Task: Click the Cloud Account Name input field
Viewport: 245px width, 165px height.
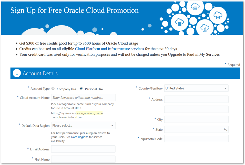Action: (x=83, y=97)
